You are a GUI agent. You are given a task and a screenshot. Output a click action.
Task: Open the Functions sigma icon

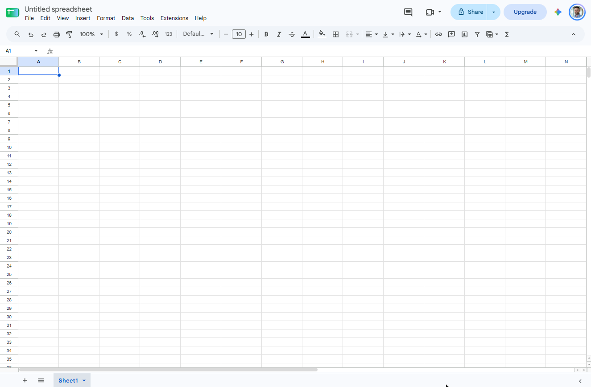507,34
